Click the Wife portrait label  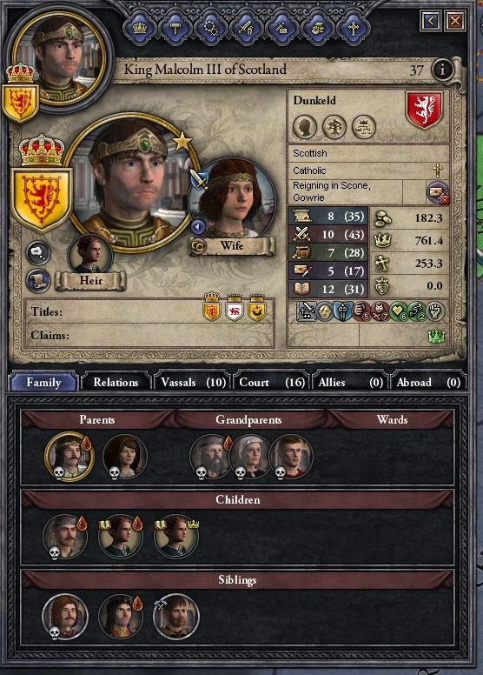point(231,246)
